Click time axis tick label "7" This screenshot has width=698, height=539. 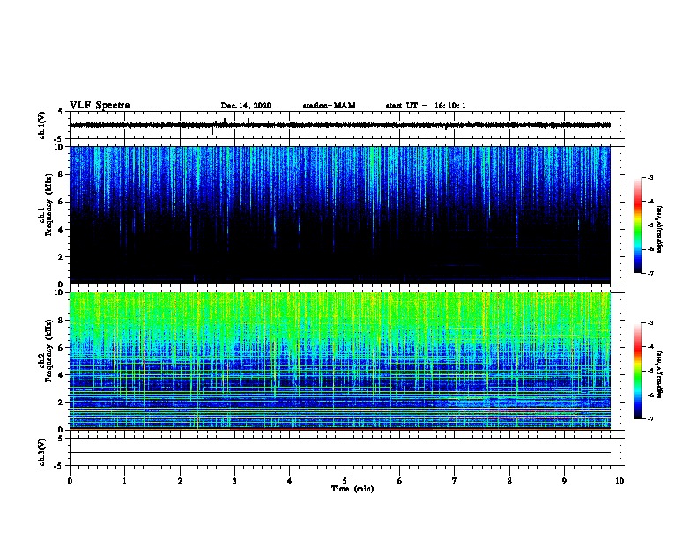[x=455, y=481]
